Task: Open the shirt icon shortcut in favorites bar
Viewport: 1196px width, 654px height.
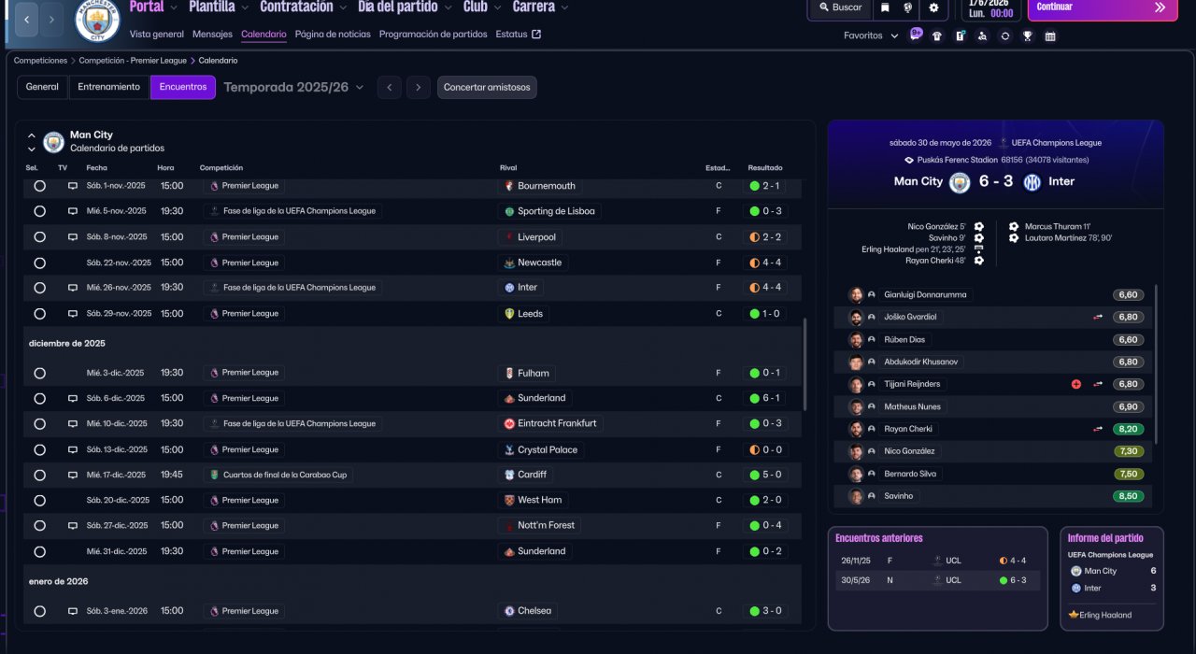Action: pyautogui.click(x=937, y=36)
